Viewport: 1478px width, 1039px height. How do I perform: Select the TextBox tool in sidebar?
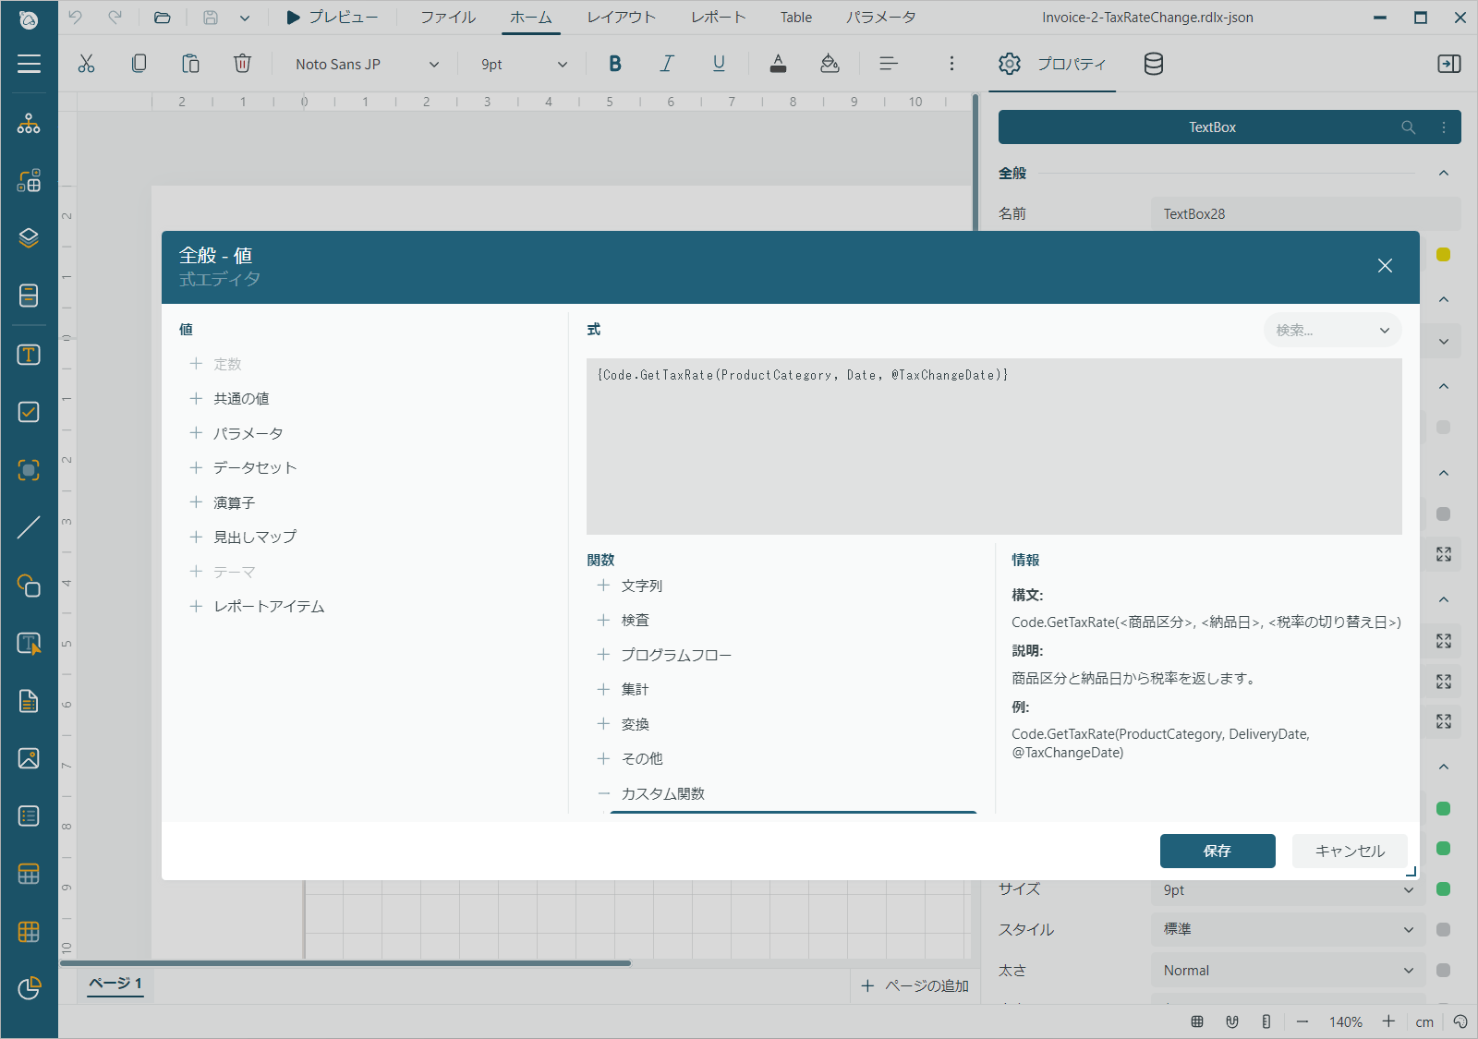click(x=29, y=355)
